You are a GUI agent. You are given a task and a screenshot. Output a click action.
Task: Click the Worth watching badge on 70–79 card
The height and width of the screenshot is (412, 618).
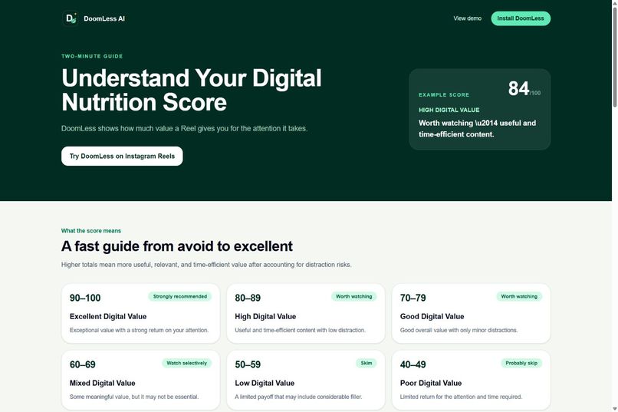pos(519,296)
